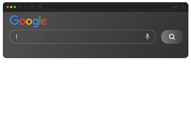The image size is (191, 131).
Task: Click the browser forward arrow
Action: 25,7
